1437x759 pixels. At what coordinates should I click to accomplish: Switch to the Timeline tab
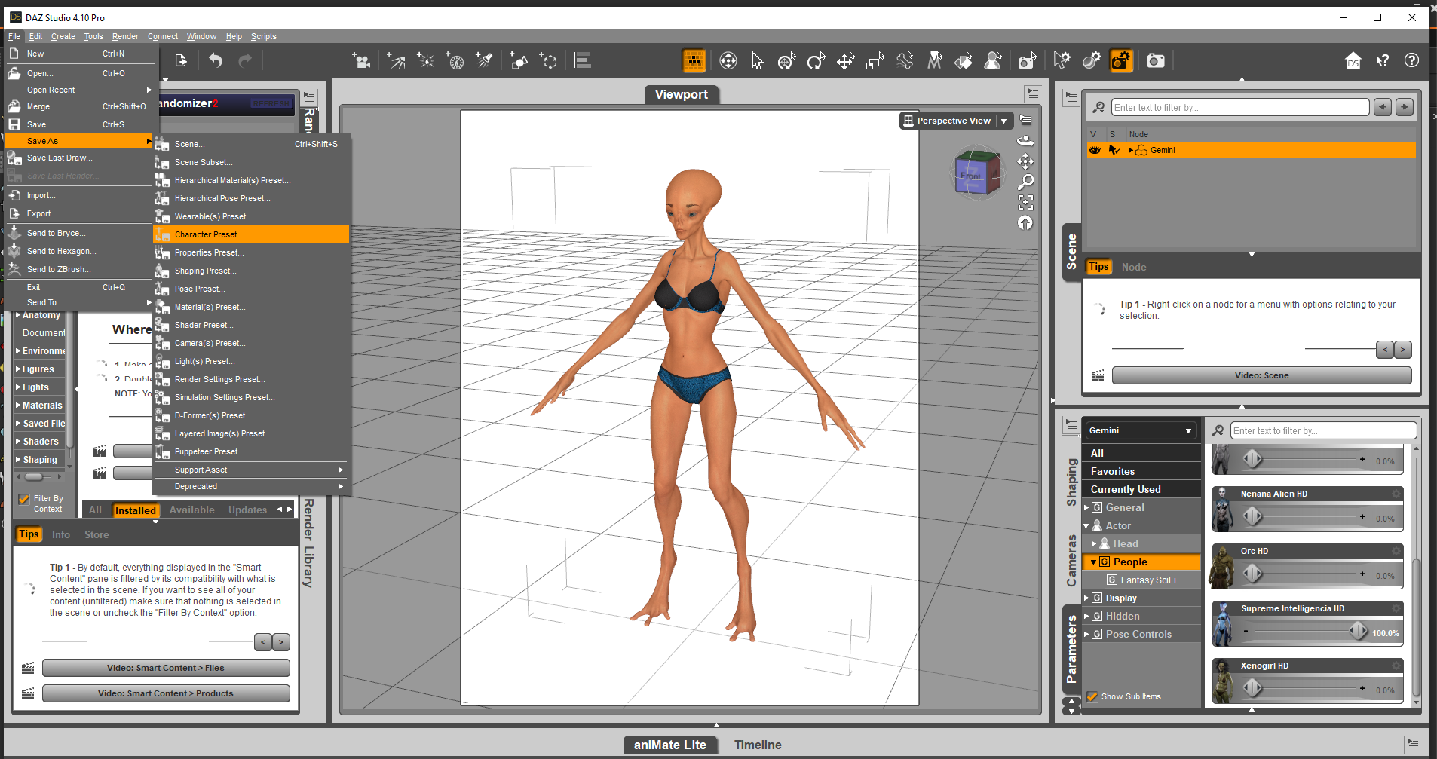758,745
